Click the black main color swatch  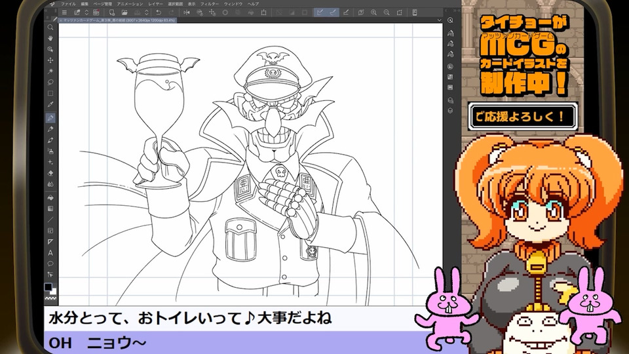(x=48, y=286)
